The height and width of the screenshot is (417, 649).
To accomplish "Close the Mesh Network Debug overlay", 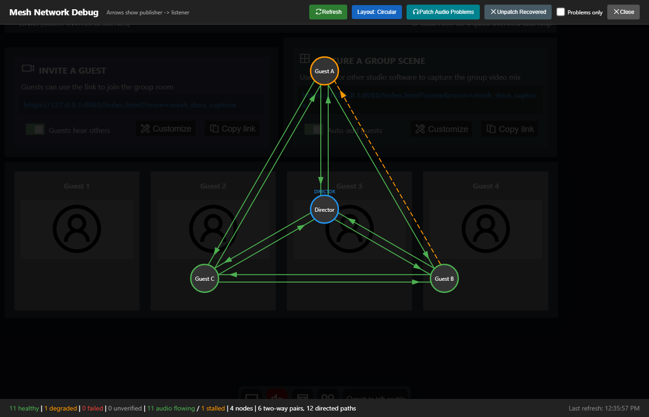I will click(624, 12).
